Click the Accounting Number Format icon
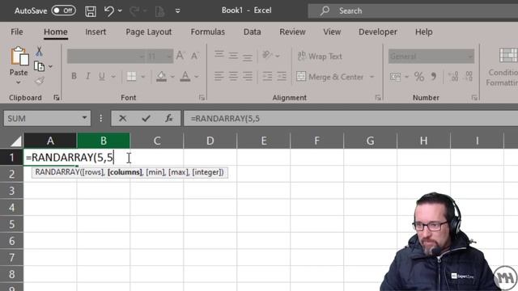 point(395,77)
